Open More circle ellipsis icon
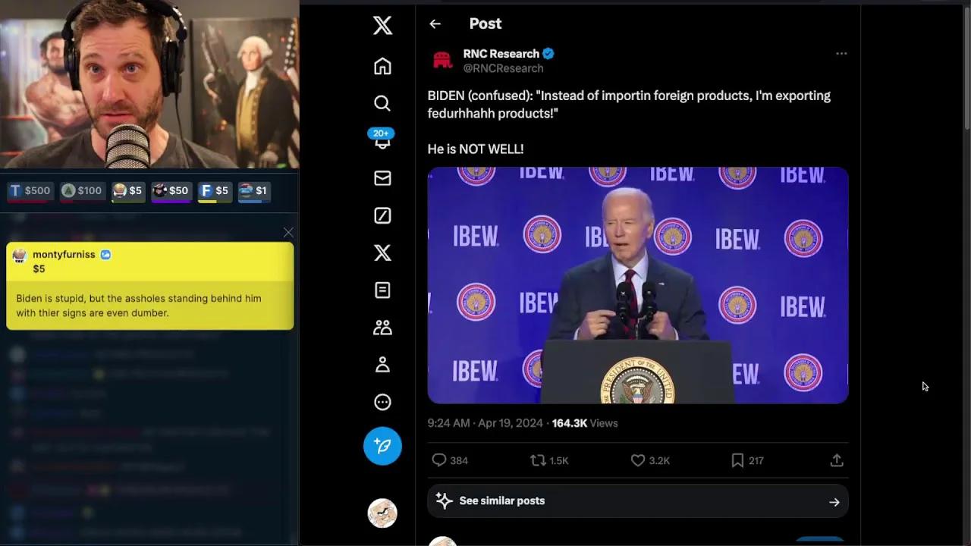This screenshot has height=546, width=971. click(x=382, y=402)
